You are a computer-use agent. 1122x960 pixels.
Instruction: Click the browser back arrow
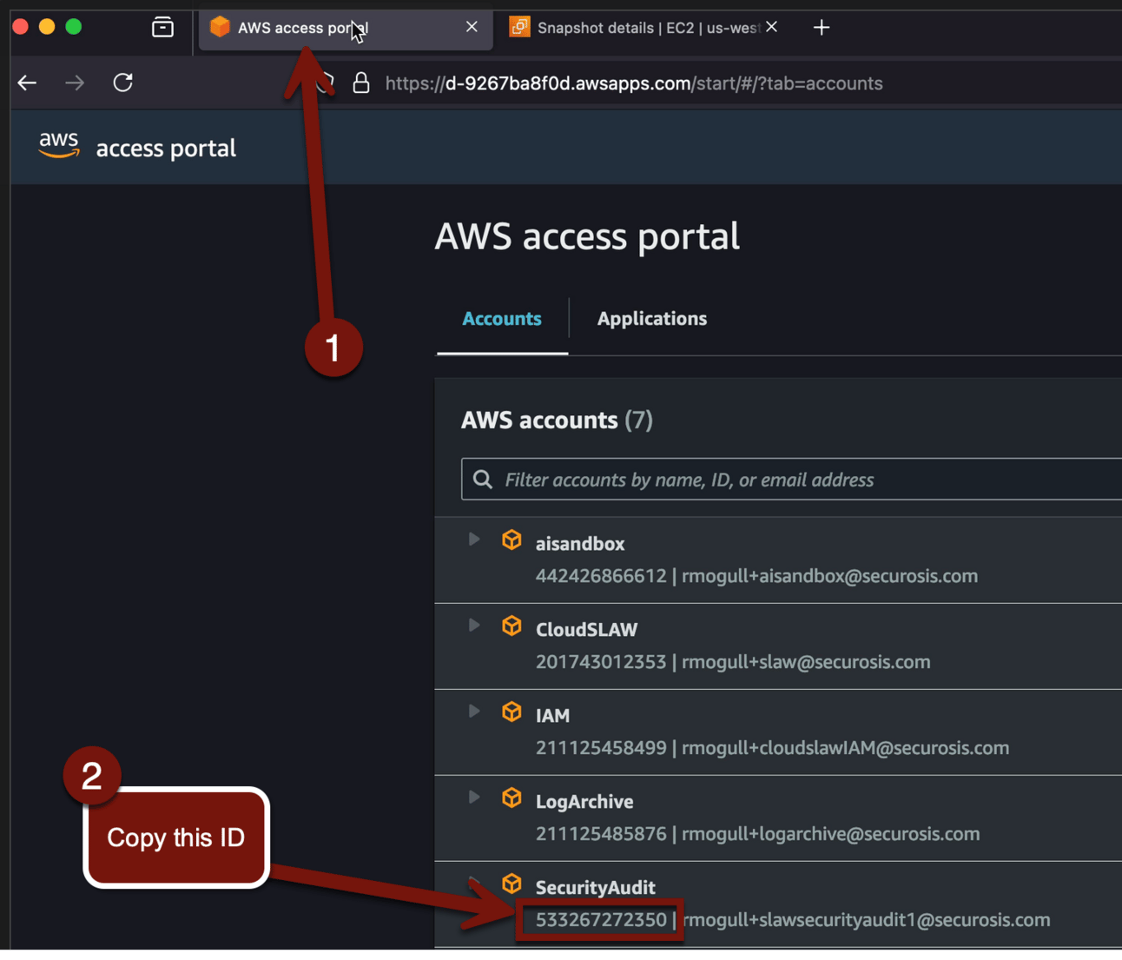[27, 83]
